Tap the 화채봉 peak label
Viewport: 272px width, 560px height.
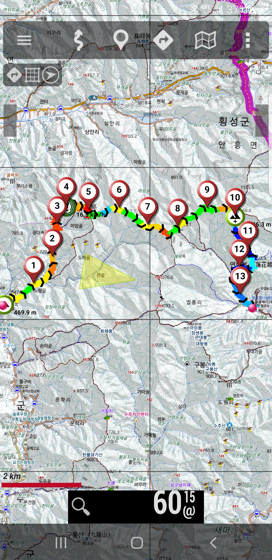[x=106, y=331]
